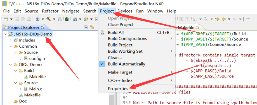Collapse the DIOs_Demo folder node
This screenshot has height=105, width=257.
[11, 65]
